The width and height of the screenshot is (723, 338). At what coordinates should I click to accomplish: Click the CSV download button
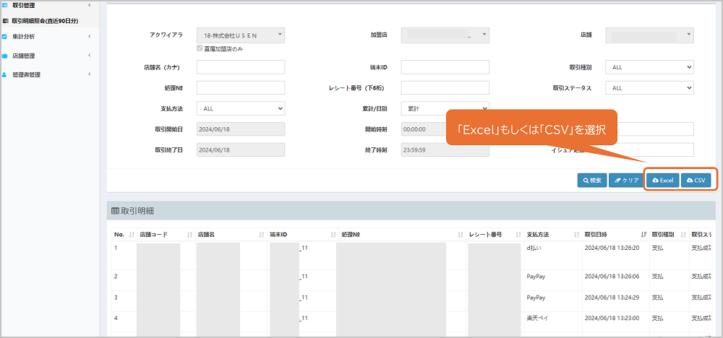coord(696,180)
